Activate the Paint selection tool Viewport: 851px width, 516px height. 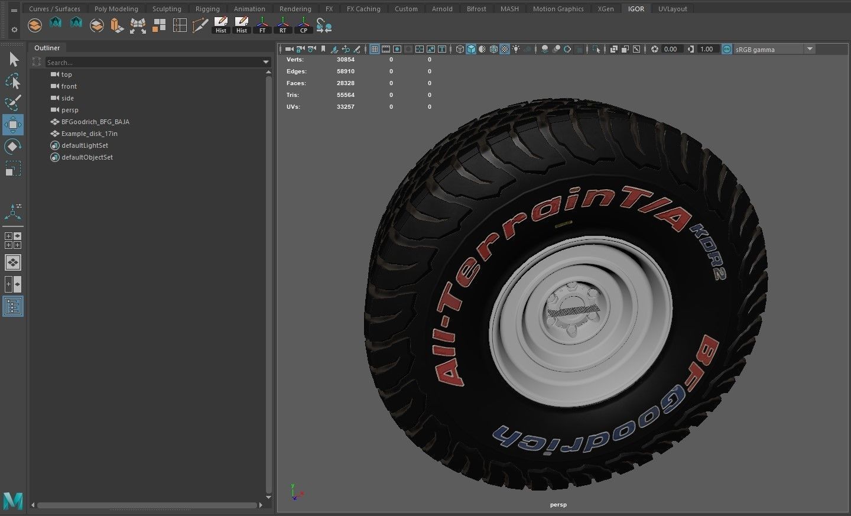(x=13, y=103)
